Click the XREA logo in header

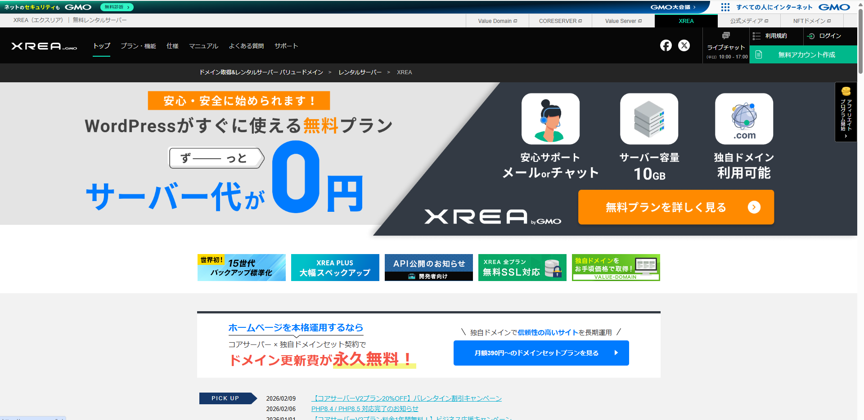pyautogui.click(x=44, y=46)
